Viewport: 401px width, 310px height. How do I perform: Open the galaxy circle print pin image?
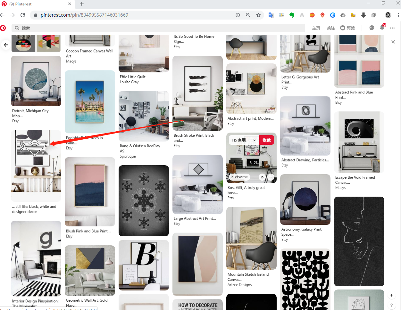tap(305, 200)
